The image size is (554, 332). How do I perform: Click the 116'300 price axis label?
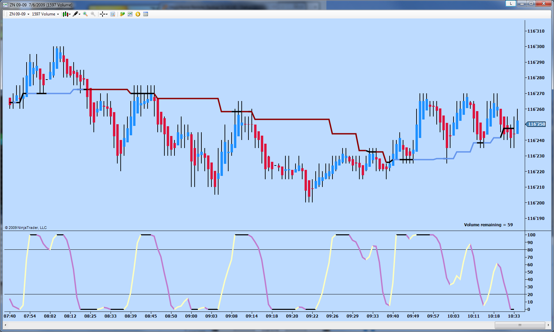536,46
